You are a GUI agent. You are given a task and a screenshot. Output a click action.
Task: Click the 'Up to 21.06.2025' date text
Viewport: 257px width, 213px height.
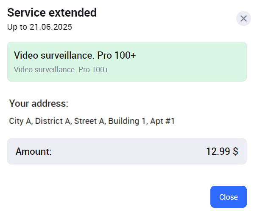39,27
